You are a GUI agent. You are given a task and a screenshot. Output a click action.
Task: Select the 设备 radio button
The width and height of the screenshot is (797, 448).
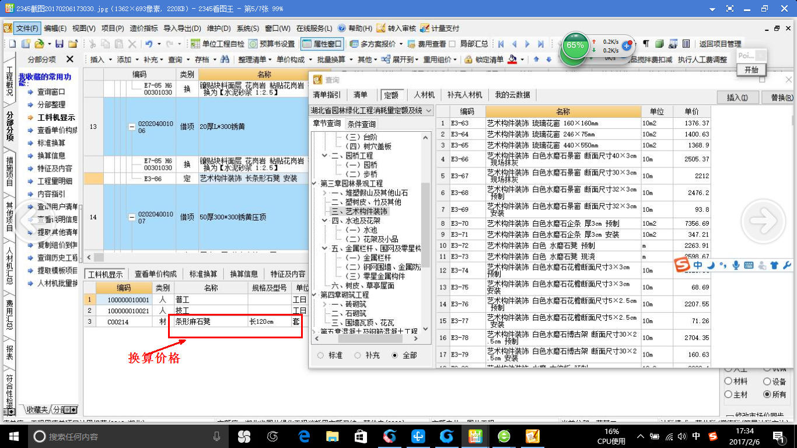[767, 381]
